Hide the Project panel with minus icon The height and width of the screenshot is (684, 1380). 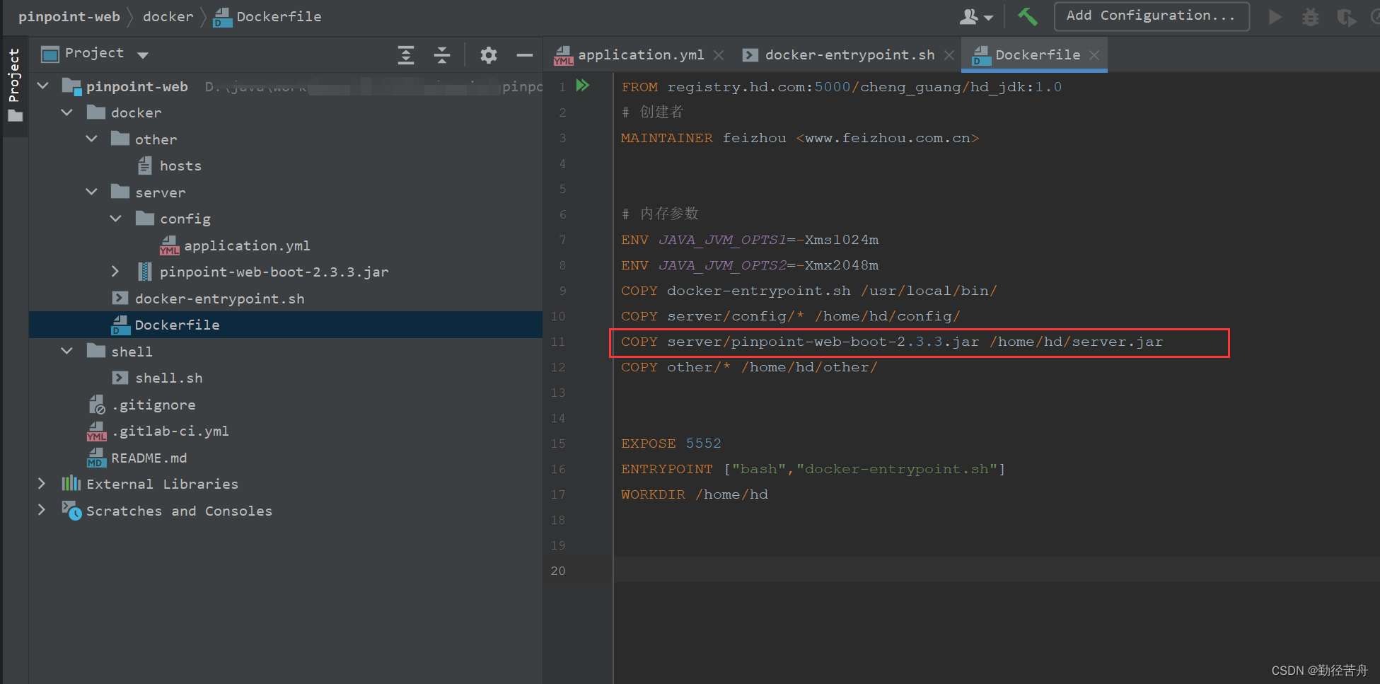[524, 54]
